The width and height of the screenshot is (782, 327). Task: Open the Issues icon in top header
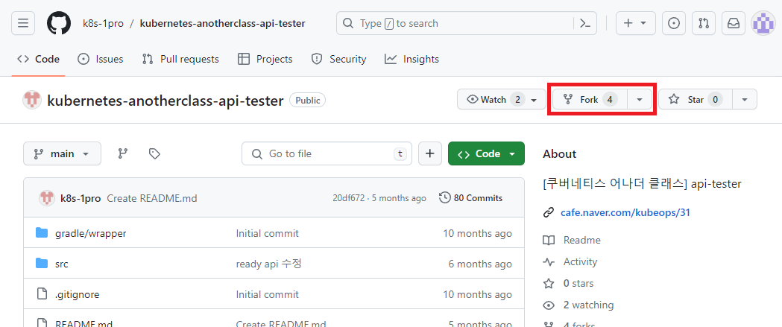pos(673,23)
